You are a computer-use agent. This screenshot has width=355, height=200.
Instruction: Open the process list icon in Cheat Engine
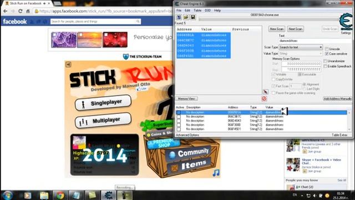(x=179, y=17)
